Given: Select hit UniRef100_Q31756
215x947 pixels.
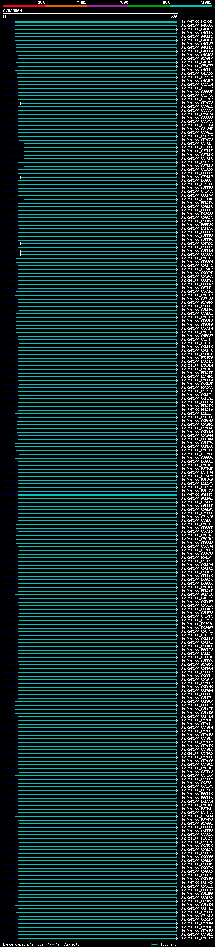Looking at the screenshot, I should click(x=197, y=96).
